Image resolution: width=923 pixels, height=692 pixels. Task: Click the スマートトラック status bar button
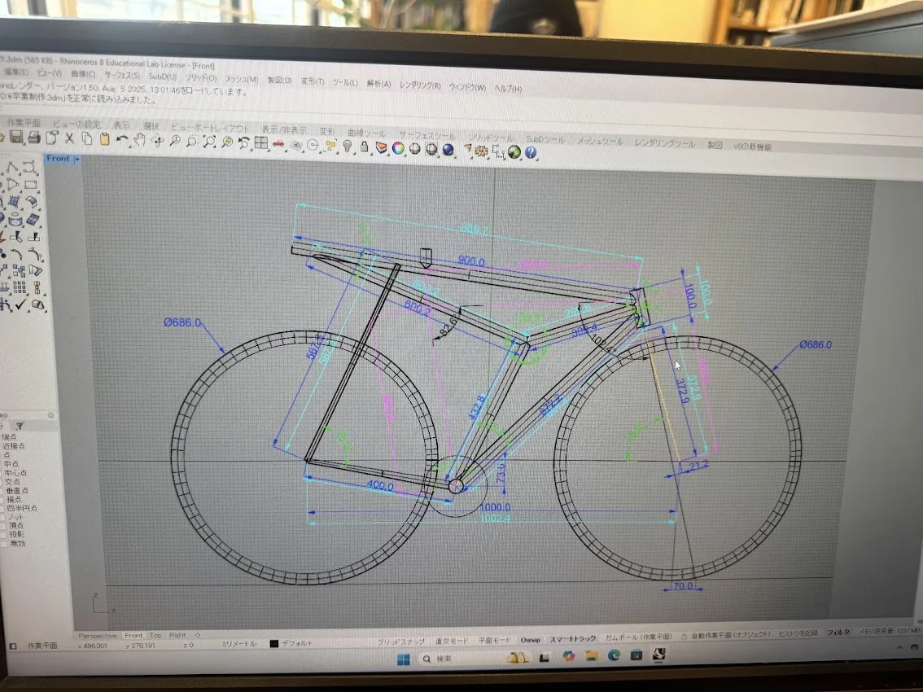click(572, 640)
